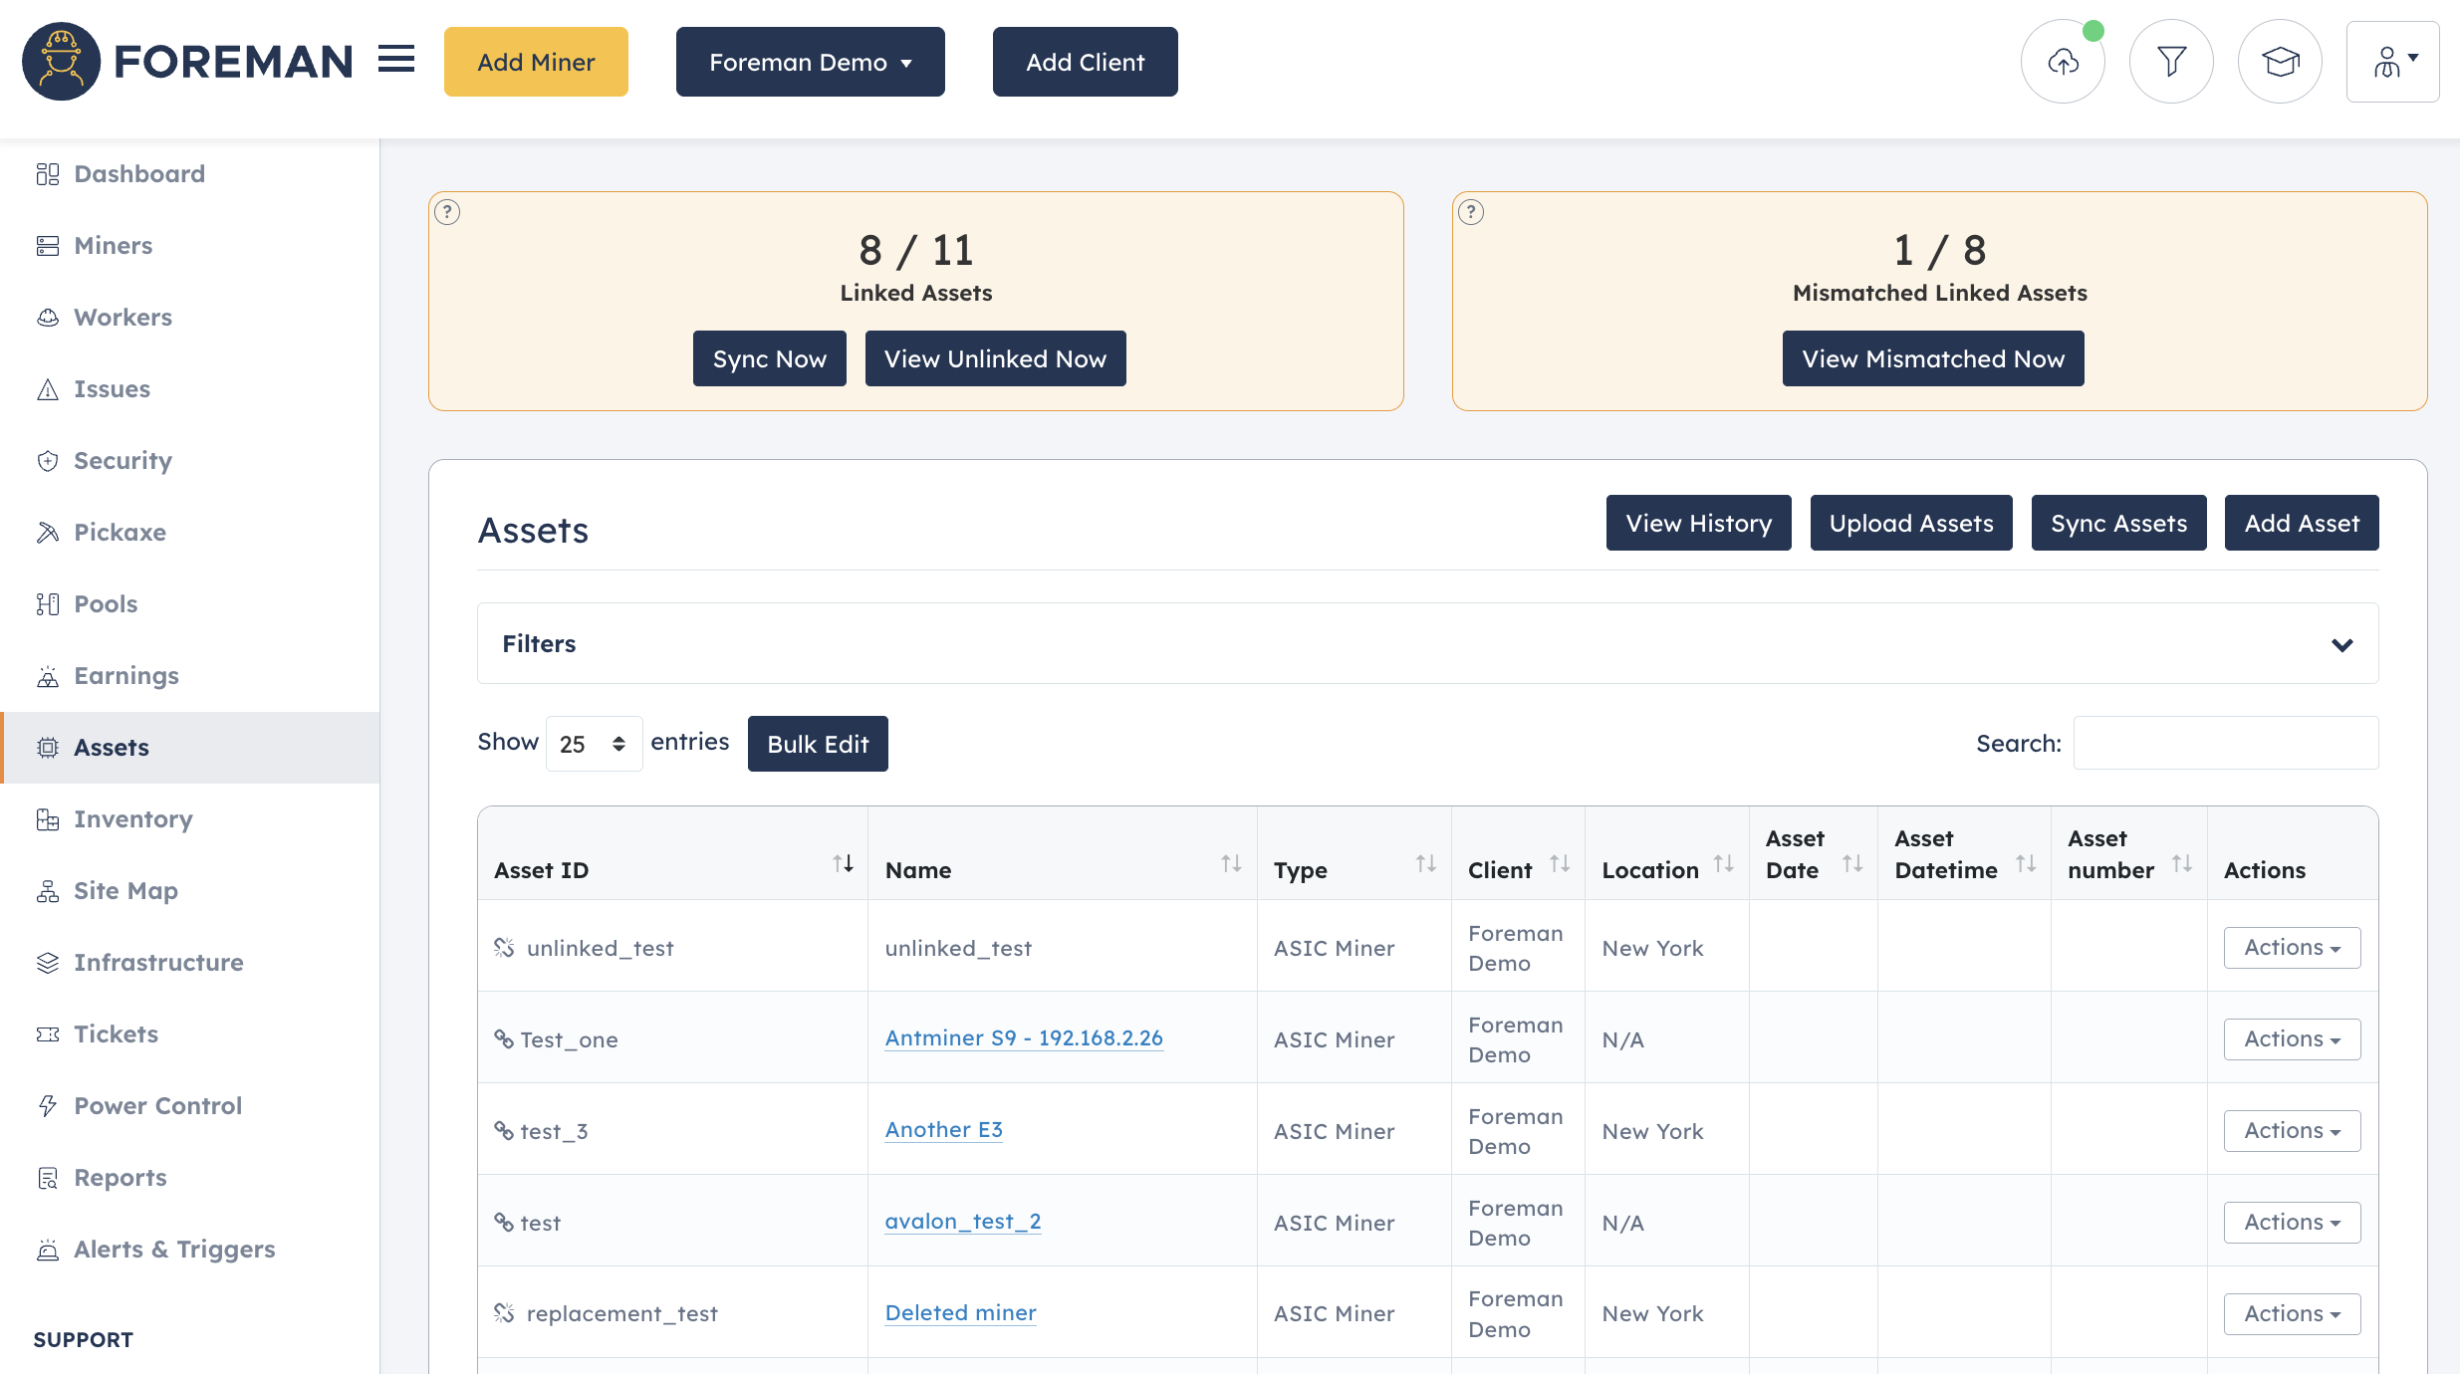Open Tickets in the sidebar
The height and width of the screenshot is (1374, 2460).
[x=189, y=1034]
